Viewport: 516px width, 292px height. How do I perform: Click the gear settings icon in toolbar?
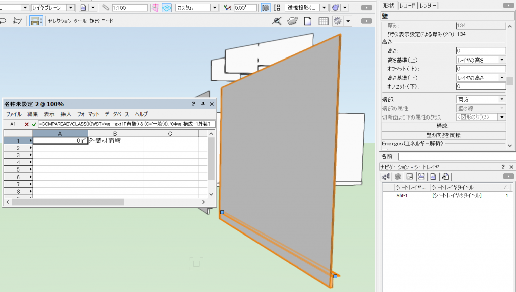338,21
